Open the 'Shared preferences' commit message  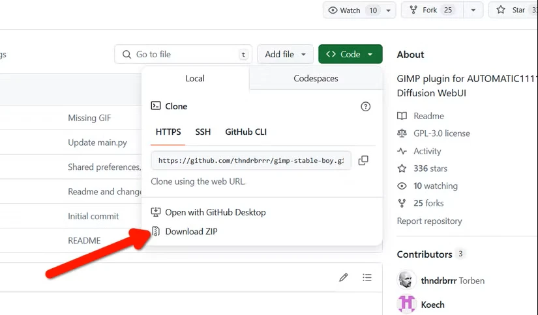[x=104, y=167]
